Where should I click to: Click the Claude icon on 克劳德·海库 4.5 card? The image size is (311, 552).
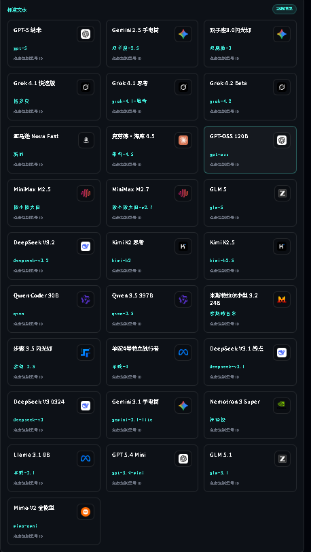(x=183, y=140)
